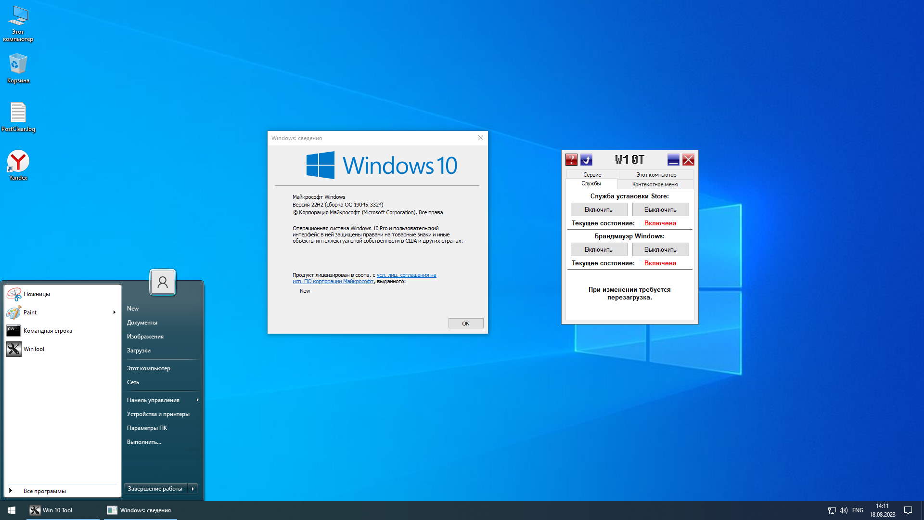Enable the Store install service (Включить)

599,209
